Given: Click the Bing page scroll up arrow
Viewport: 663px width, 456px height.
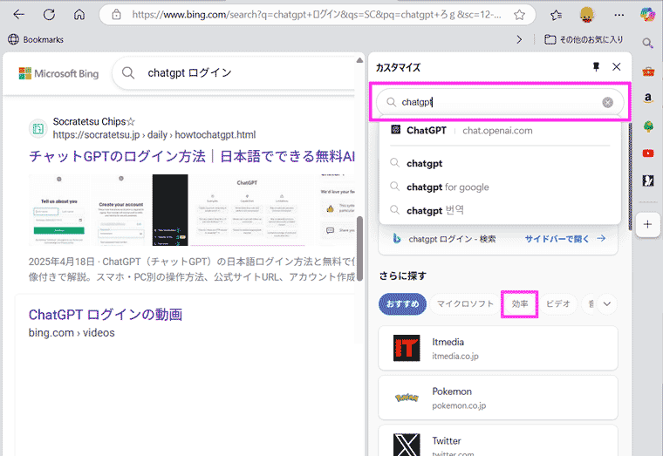Looking at the screenshot, I should [359, 60].
